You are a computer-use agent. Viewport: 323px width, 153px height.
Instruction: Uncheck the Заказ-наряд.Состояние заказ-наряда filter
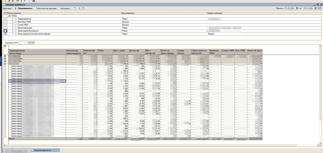click(5, 34)
